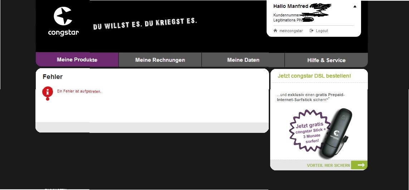
Task: Follow the meincongstar link
Action: point(291,31)
